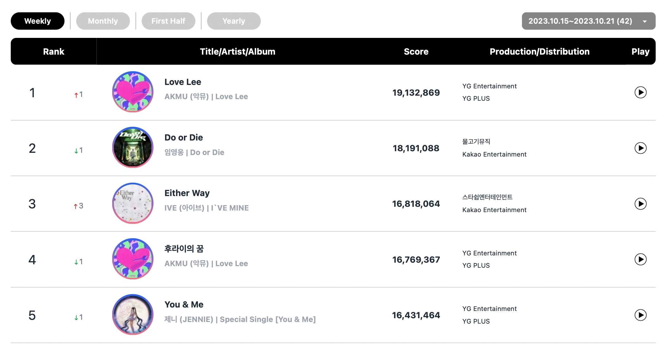Switch to the Monthly chart tab
The image size is (668, 346).
(x=103, y=21)
